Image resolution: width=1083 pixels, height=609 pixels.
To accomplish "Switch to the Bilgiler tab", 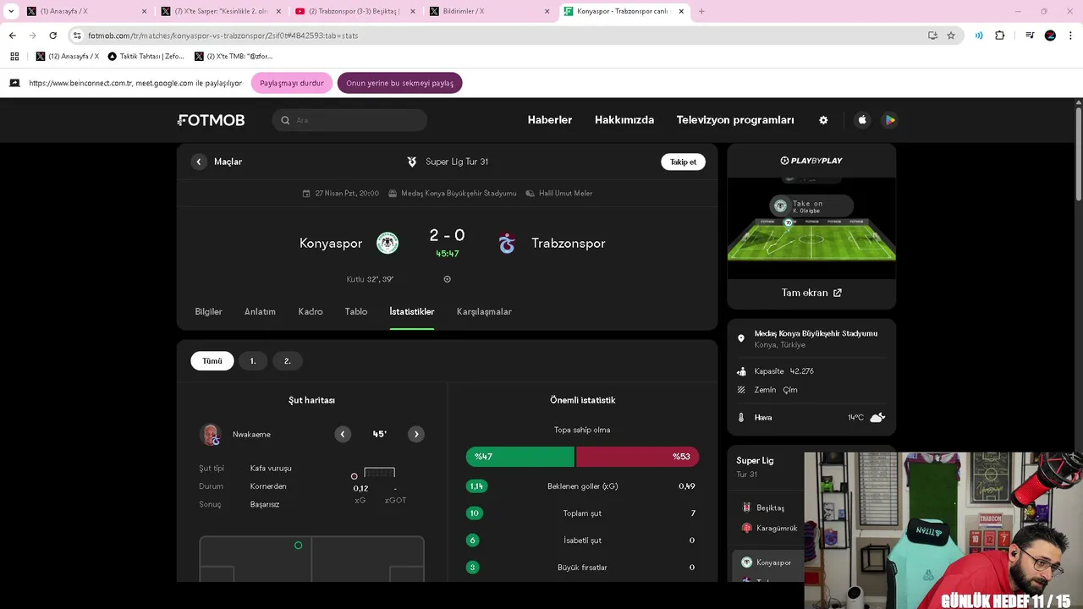I will click(x=208, y=311).
